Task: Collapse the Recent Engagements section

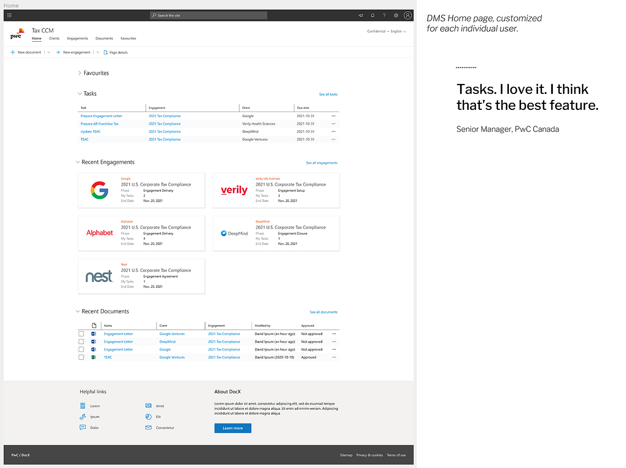Action: [78, 162]
